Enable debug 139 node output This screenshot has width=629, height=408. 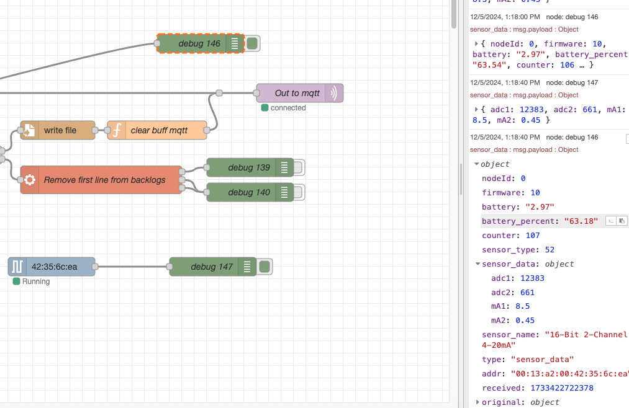click(x=297, y=167)
